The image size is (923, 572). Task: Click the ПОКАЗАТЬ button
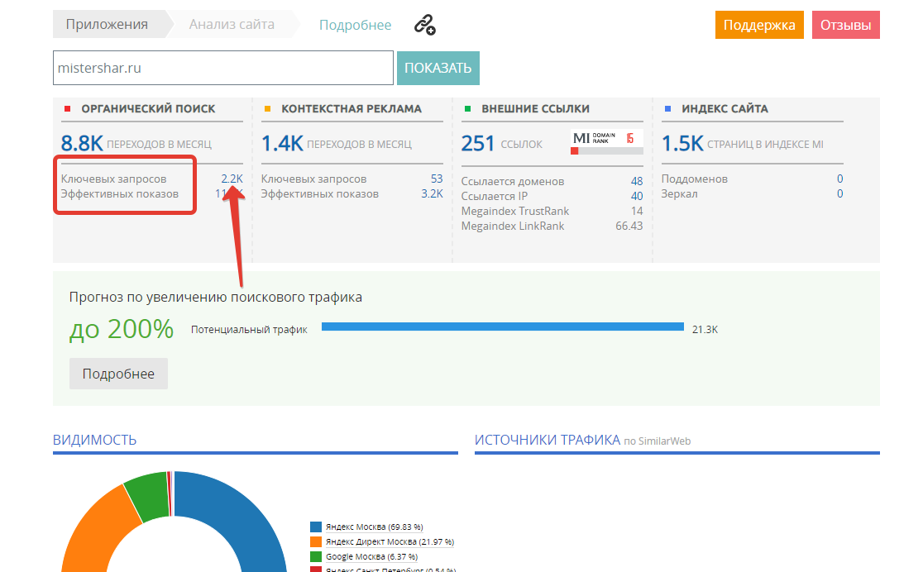438,68
